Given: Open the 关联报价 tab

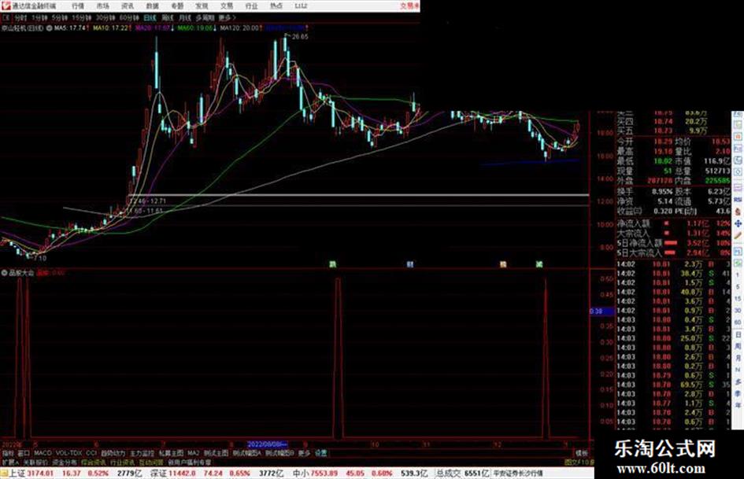Looking at the screenshot, I should pos(35,462).
